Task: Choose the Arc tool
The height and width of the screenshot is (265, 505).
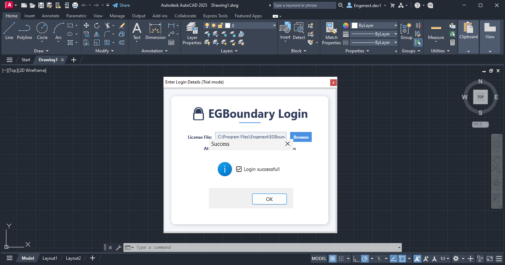Action: 59,31
